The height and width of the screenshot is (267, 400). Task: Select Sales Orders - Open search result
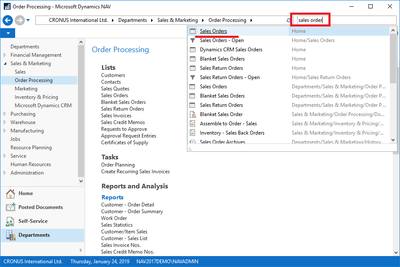(x=221, y=40)
